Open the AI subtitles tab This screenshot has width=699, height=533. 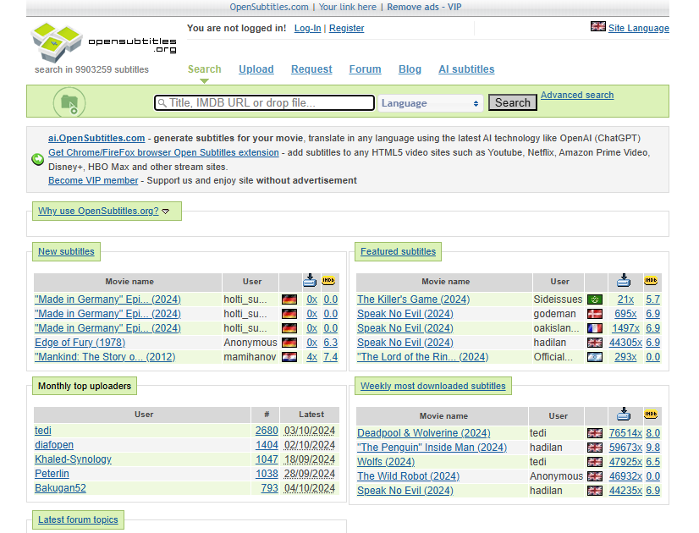(466, 69)
